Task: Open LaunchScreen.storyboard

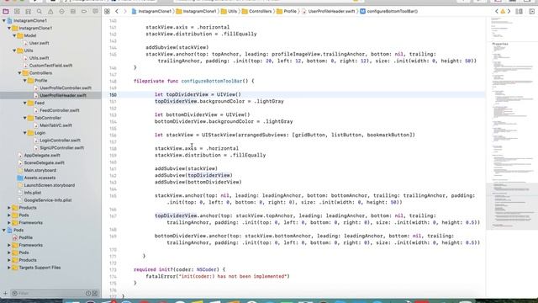Action: (46, 185)
